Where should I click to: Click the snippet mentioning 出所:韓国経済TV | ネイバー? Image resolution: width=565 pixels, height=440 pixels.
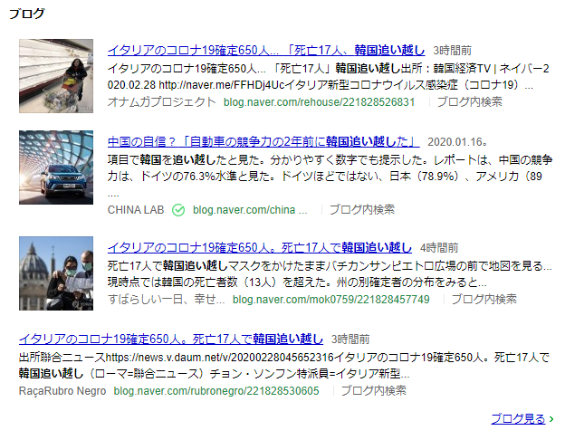tap(329, 76)
